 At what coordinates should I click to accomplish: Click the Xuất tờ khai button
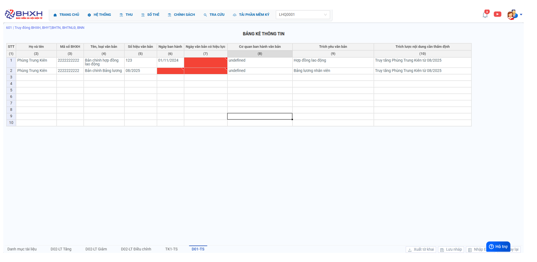(x=421, y=250)
